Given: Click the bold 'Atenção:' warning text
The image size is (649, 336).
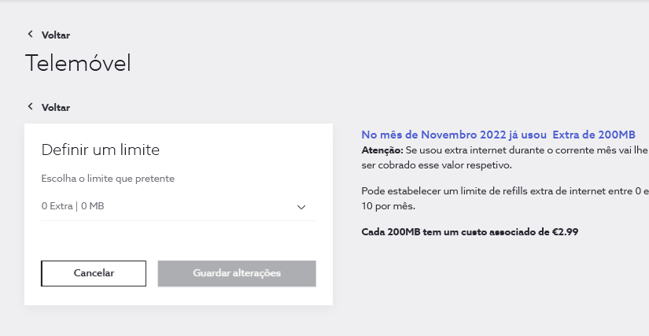Looking at the screenshot, I should click(x=382, y=150).
